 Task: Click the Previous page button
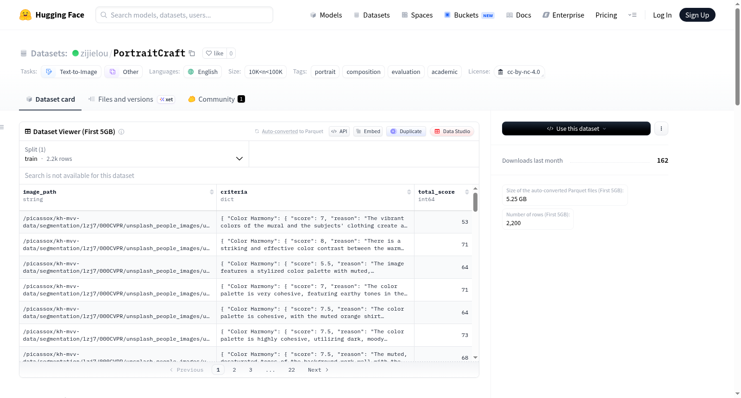pyautogui.click(x=187, y=370)
